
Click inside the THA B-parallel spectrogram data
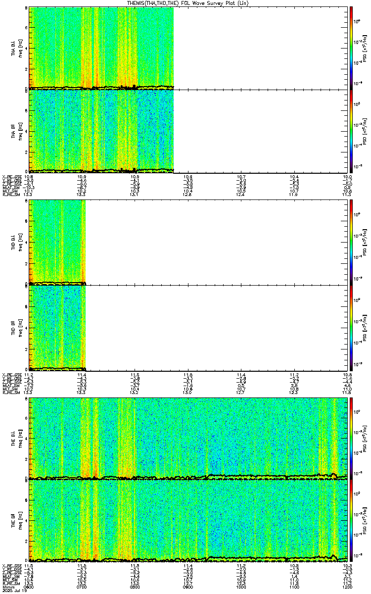tap(101, 131)
